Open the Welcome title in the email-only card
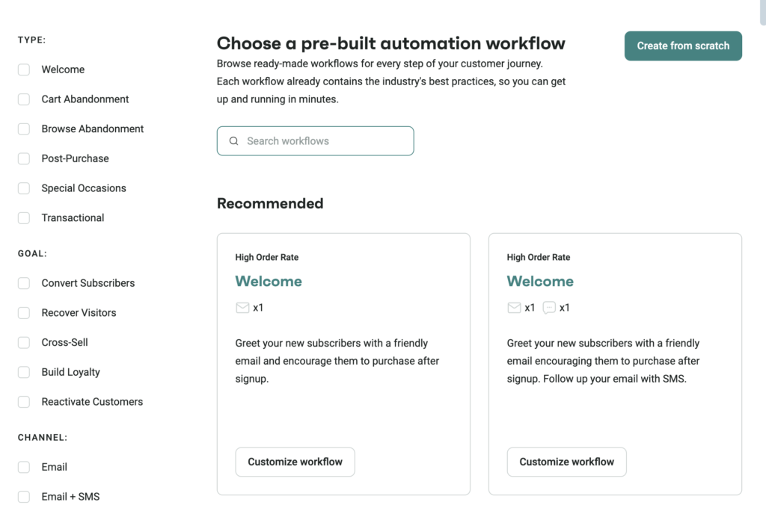The height and width of the screenshot is (508, 766). [x=269, y=282]
